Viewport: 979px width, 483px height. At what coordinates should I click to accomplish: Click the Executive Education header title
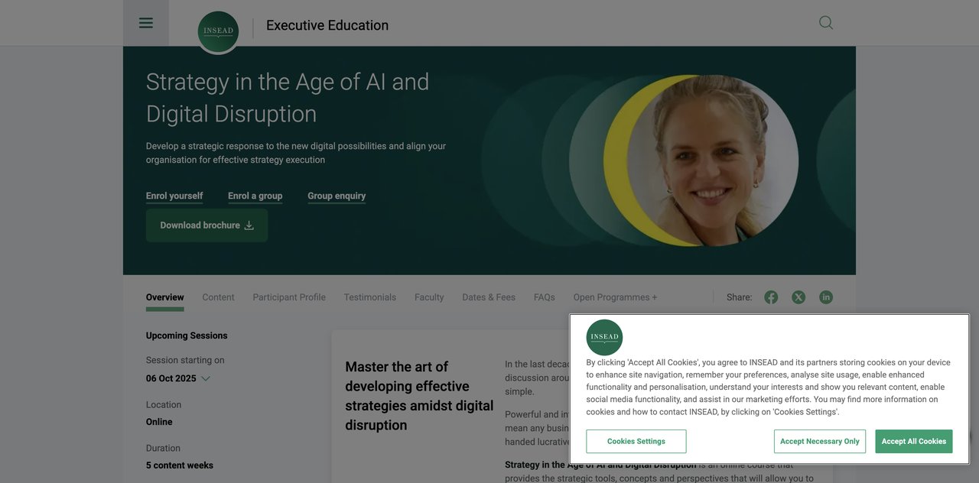point(327,25)
